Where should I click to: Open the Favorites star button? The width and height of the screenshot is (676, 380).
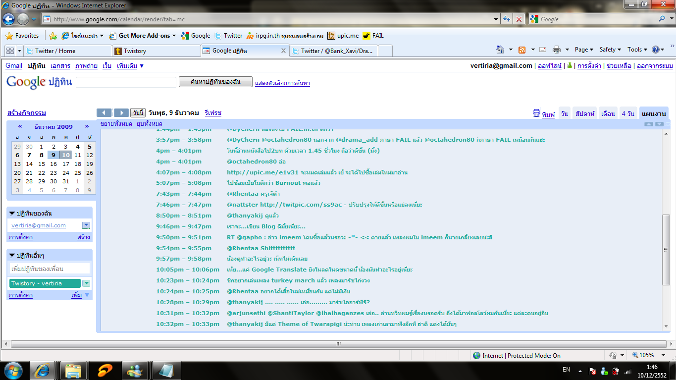22,36
